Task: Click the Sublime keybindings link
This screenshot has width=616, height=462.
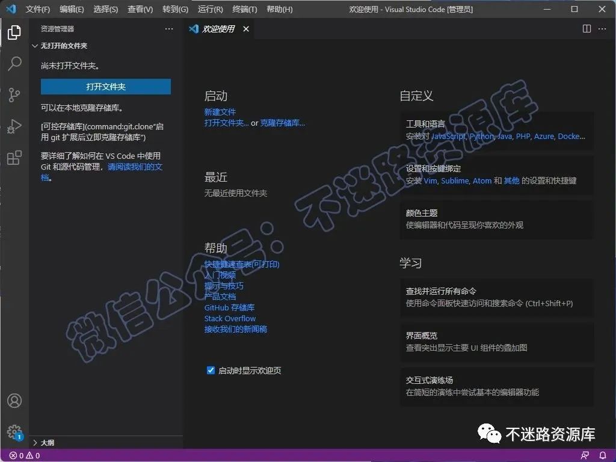Action: [455, 180]
